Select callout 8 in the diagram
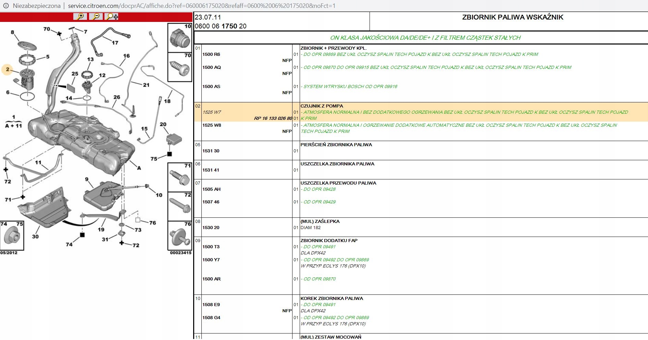The width and height of the screenshot is (648, 340). pyautogui.click(x=12, y=32)
